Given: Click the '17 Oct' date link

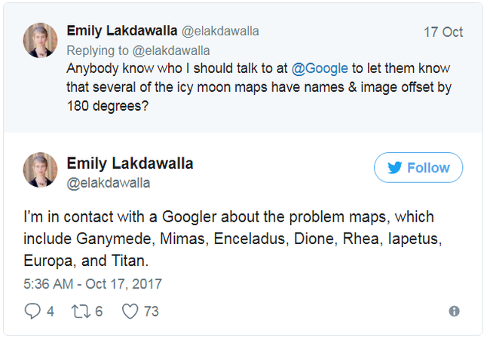Looking at the screenshot, I should click(444, 32).
